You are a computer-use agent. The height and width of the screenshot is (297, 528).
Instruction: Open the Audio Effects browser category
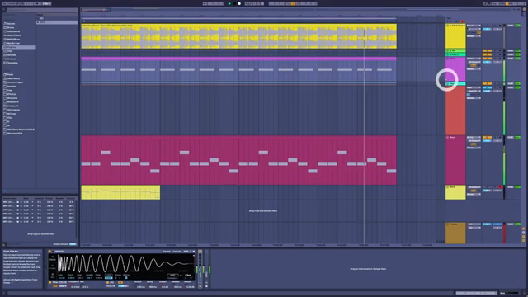tap(14, 35)
